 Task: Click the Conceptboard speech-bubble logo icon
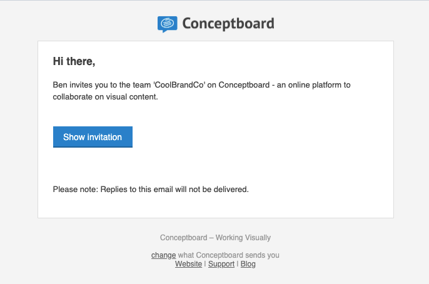[167, 24]
